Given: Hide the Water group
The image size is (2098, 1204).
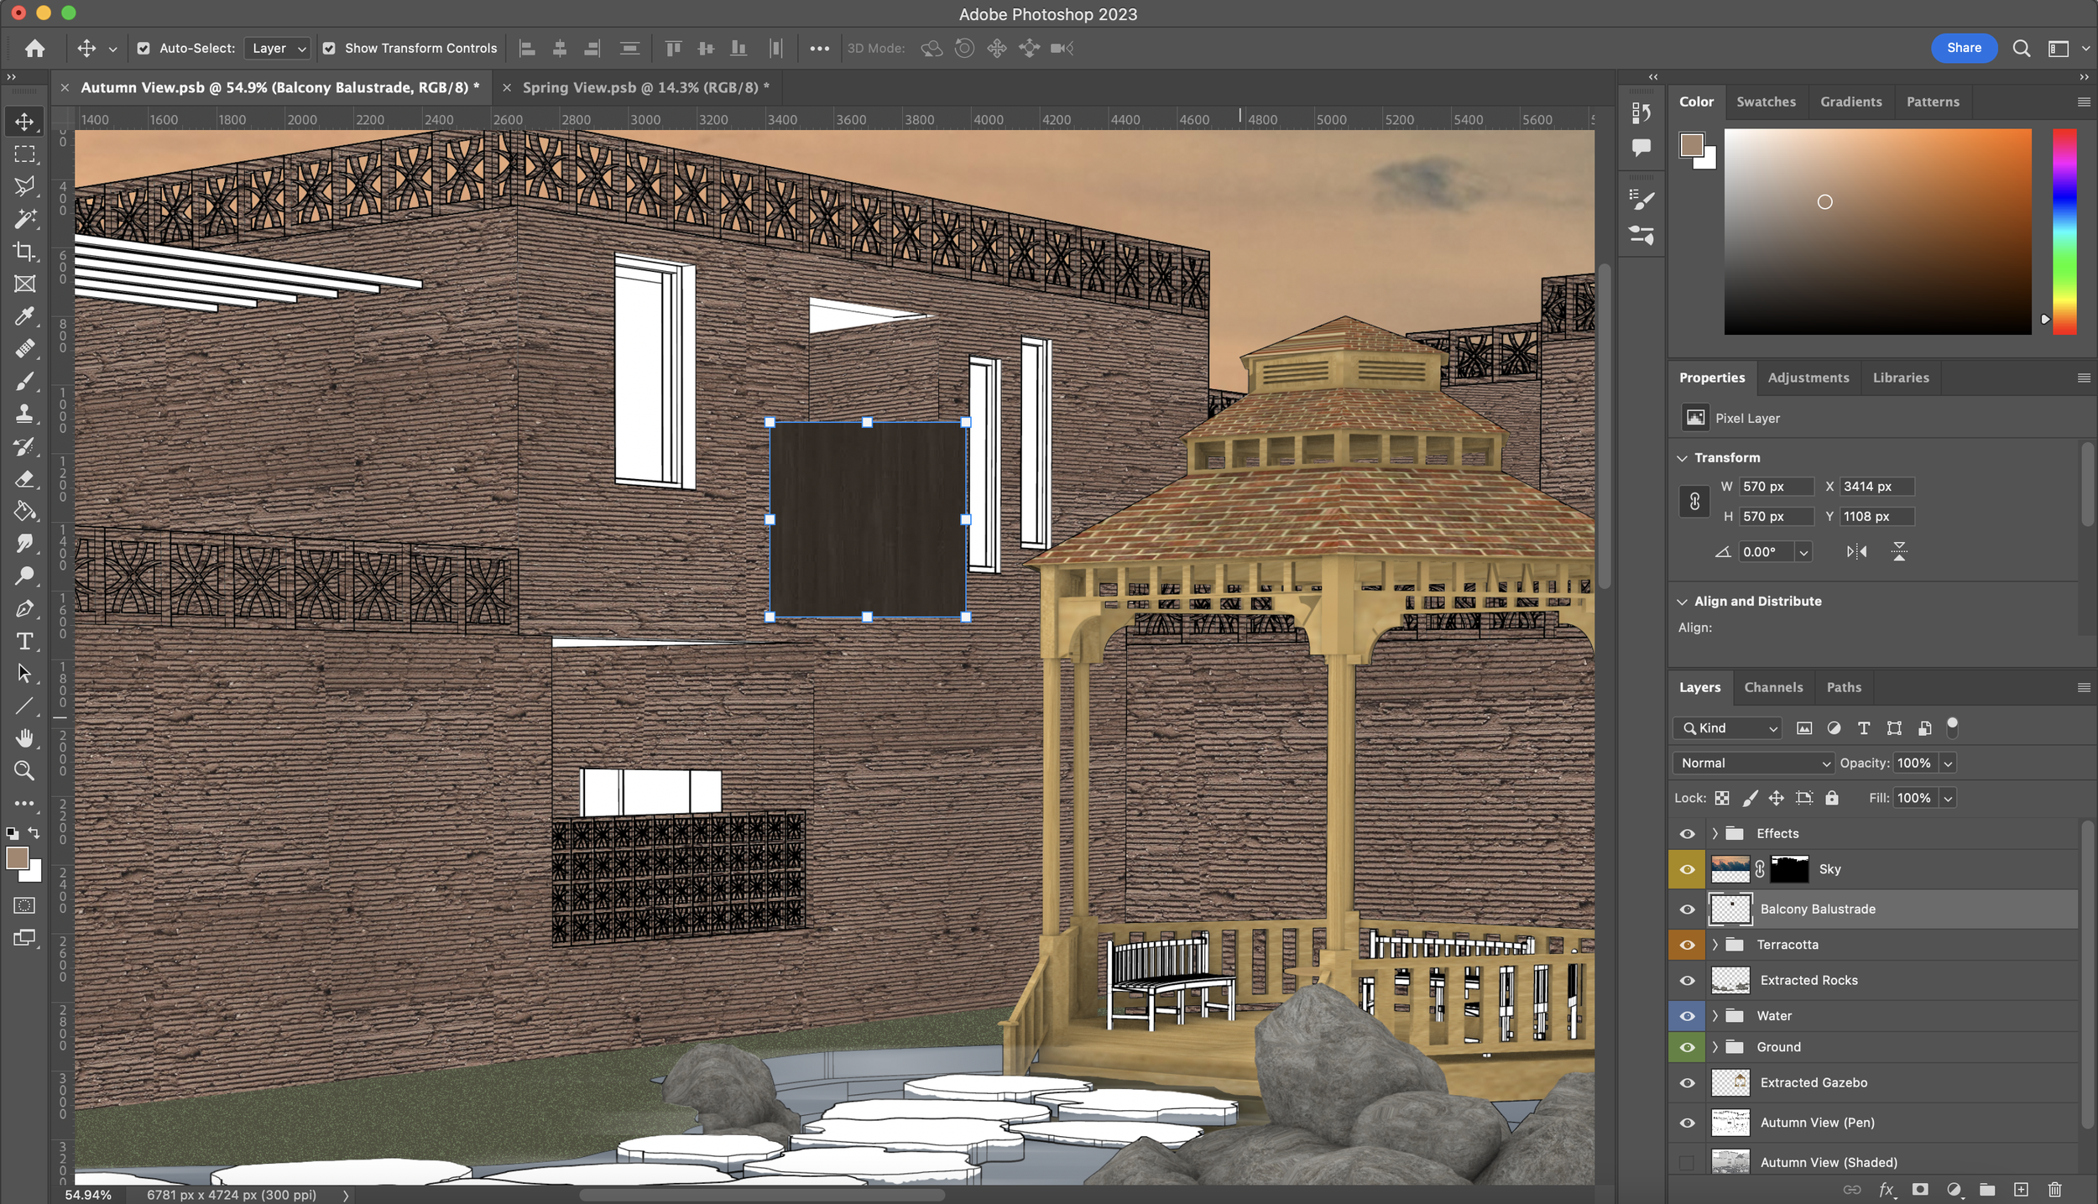Looking at the screenshot, I should [x=1687, y=1015].
